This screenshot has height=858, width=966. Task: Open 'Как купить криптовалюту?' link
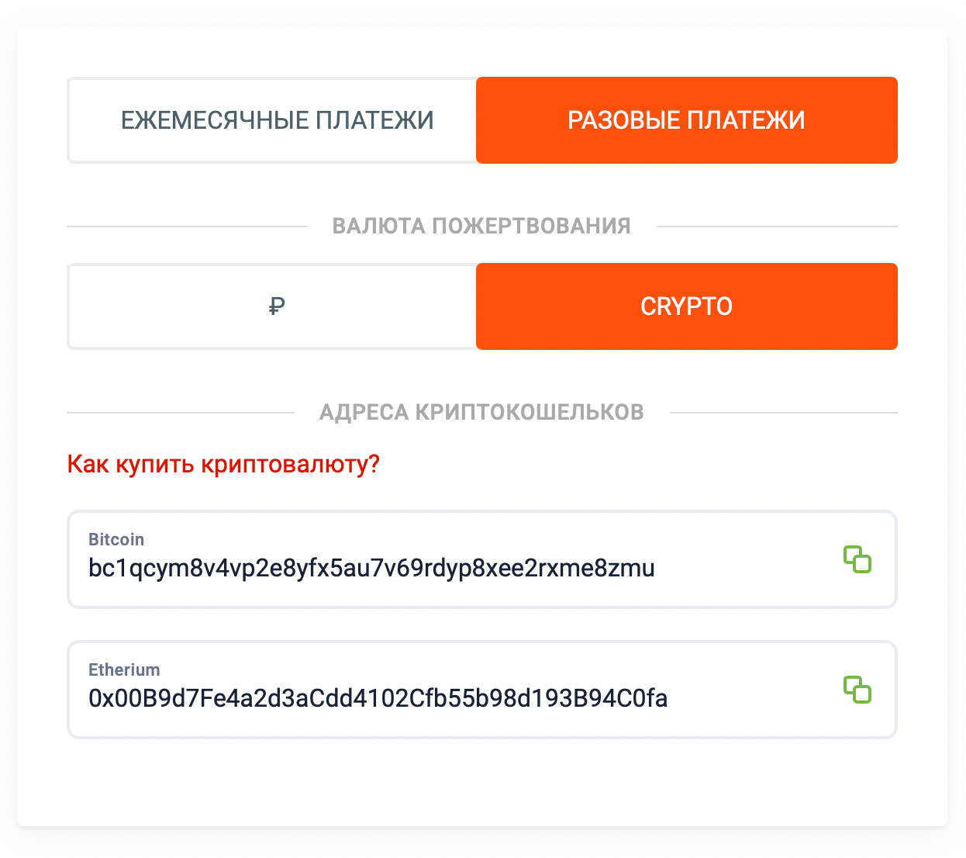(x=223, y=464)
